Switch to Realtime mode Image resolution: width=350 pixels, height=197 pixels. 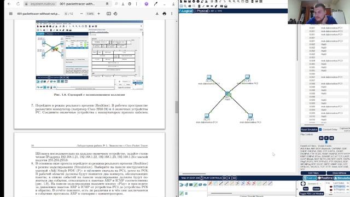tap(325, 178)
